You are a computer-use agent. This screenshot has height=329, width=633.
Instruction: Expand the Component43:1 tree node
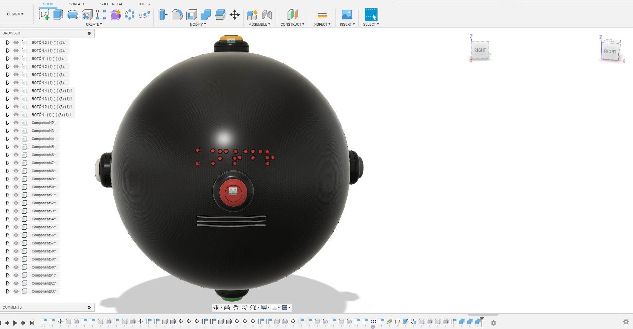click(8, 131)
